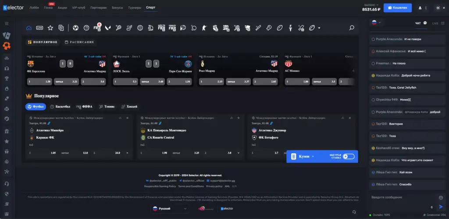449x219 pixels.
Task: Click the Кошелек button
Action: (x=398, y=7)
